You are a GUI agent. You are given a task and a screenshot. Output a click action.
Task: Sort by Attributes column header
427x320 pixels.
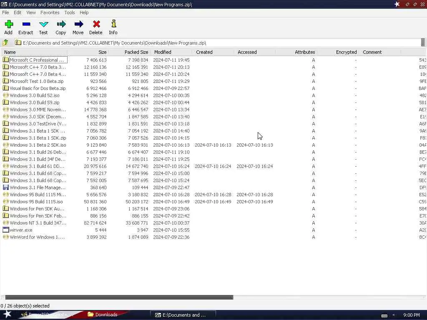[296, 52]
